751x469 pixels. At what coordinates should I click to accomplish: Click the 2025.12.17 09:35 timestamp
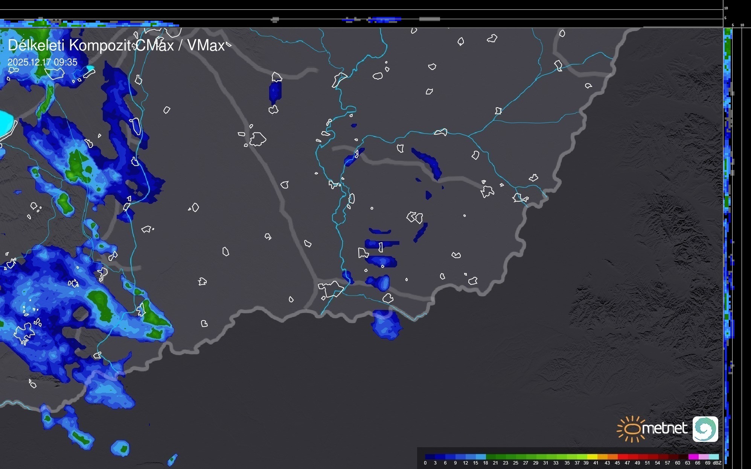point(42,62)
